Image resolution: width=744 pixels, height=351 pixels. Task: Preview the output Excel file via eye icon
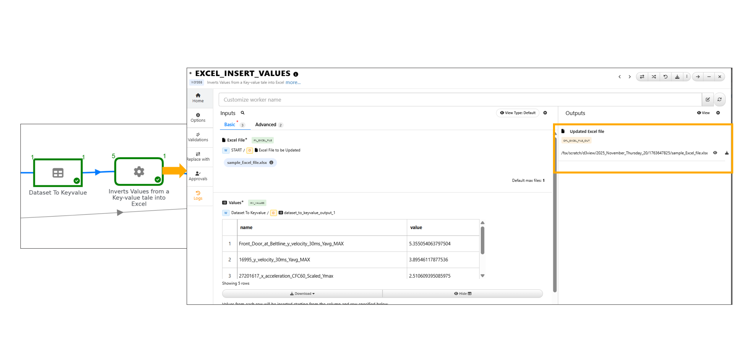[x=715, y=153]
